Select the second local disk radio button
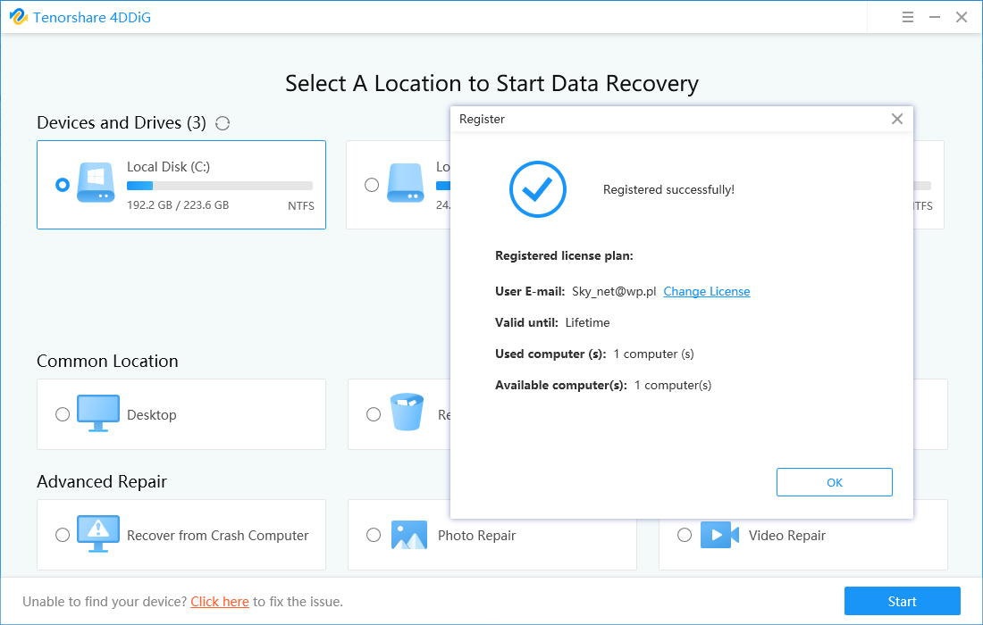983x625 pixels. 372,185
